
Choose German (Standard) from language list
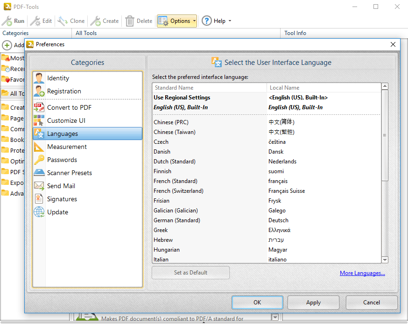pyautogui.click(x=177, y=220)
